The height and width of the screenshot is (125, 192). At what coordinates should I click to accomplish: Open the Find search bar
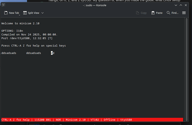click(173, 13)
